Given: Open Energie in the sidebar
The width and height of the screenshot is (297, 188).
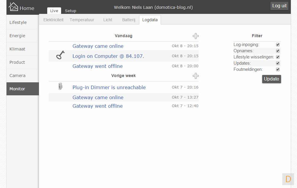Looking at the screenshot, I should click(23, 36).
